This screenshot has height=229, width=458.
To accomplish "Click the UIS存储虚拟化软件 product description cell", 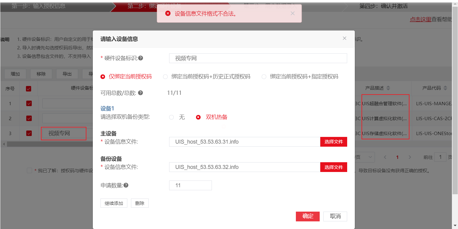I will (384, 133).
